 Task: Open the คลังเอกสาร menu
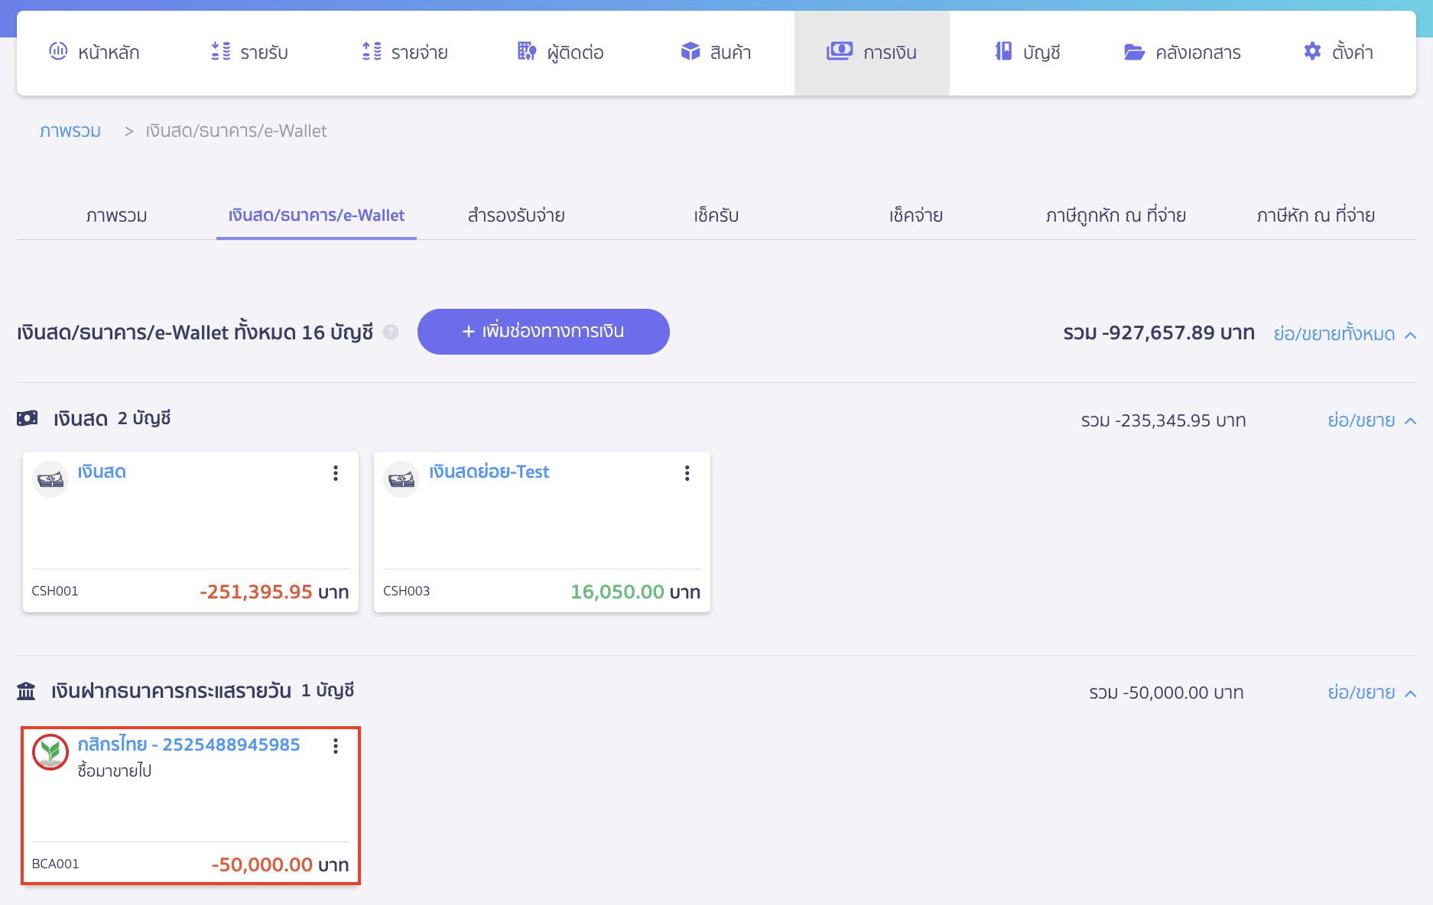(1182, 52)
